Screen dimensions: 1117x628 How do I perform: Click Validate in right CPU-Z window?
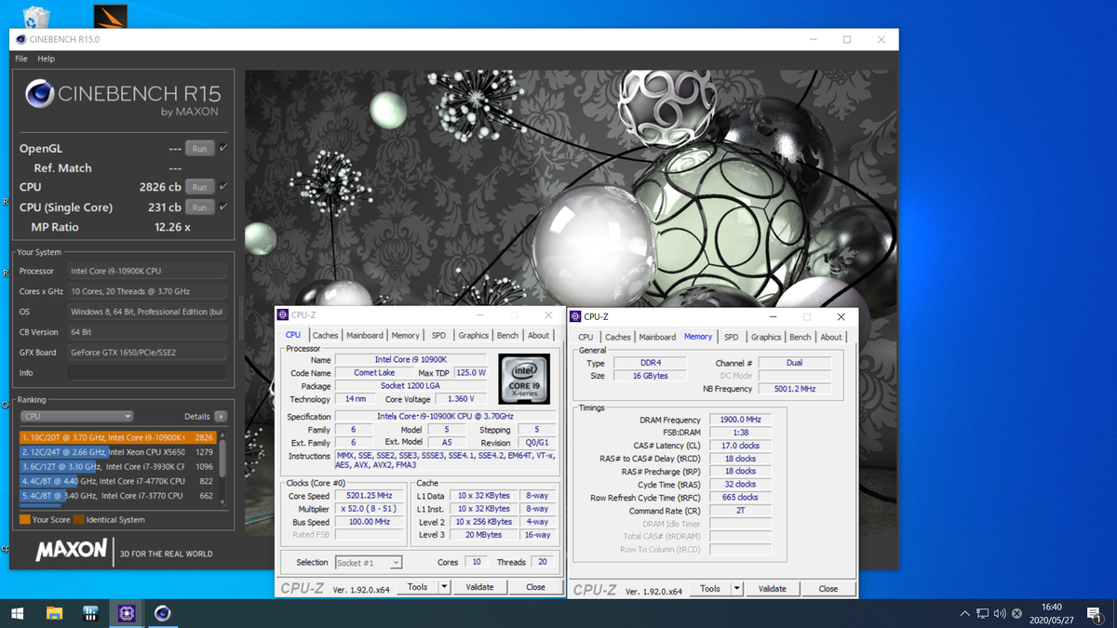tap(772, 589)
